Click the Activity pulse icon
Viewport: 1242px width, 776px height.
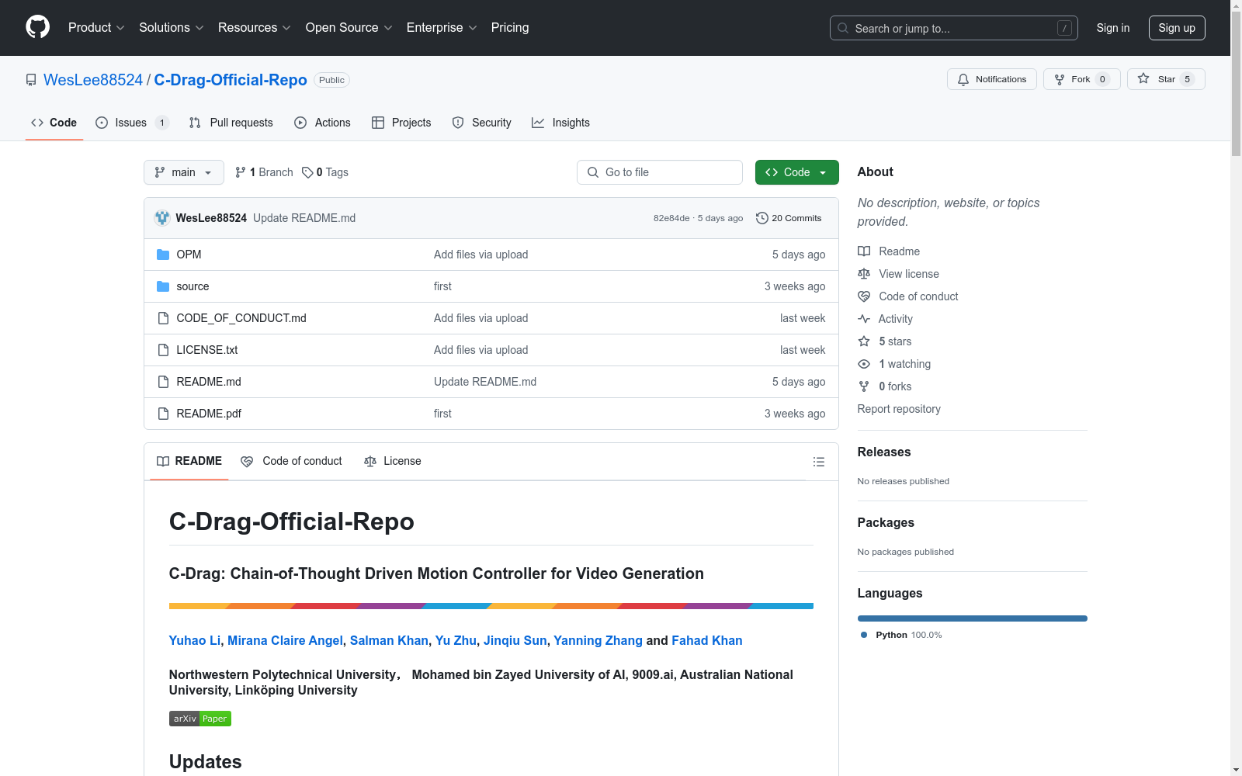(864, 319)
